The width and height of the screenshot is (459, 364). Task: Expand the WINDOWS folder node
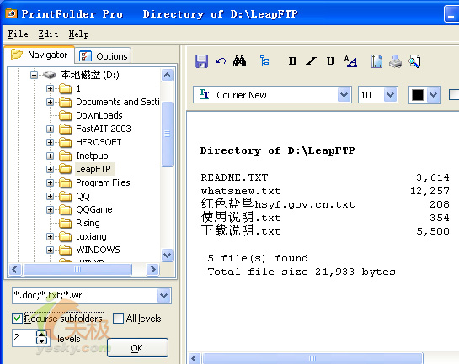(50, 250)
